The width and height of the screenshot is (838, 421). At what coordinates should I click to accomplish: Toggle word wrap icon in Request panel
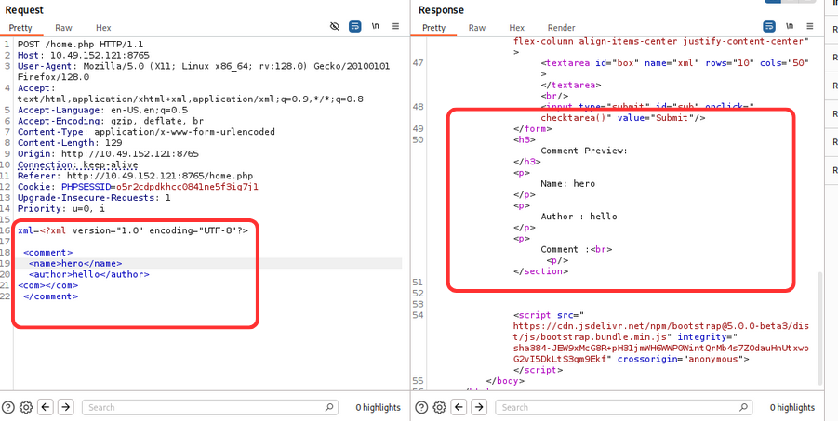click(x=354, y=27)
